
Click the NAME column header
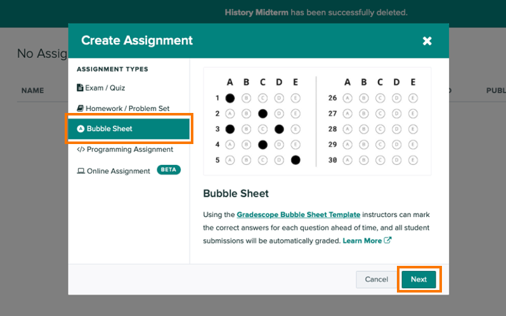(x=32, y=91)
